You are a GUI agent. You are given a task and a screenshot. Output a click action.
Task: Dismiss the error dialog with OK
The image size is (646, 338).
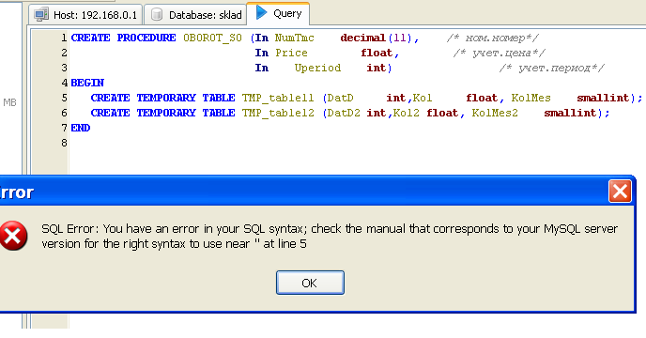(x=310, y=283)
